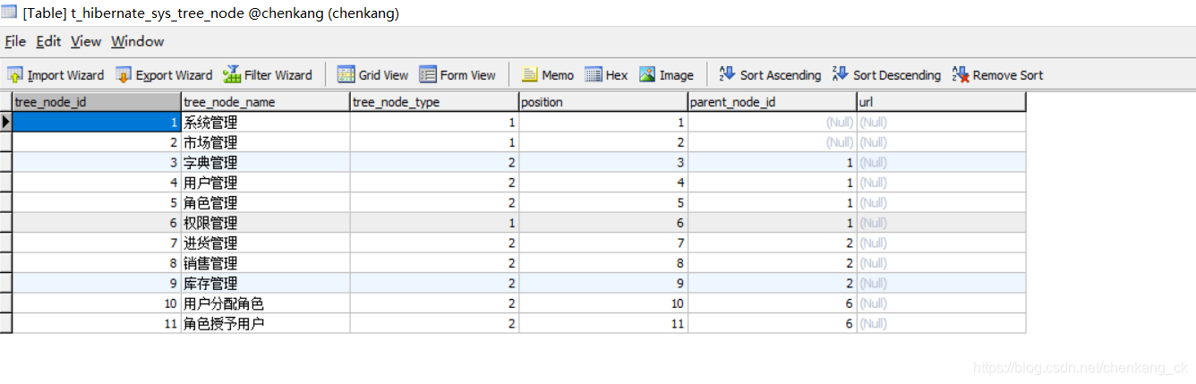This screenshot has width=1196, height=384.
Task: Click Remove Sort button
Action: point(997,75)
